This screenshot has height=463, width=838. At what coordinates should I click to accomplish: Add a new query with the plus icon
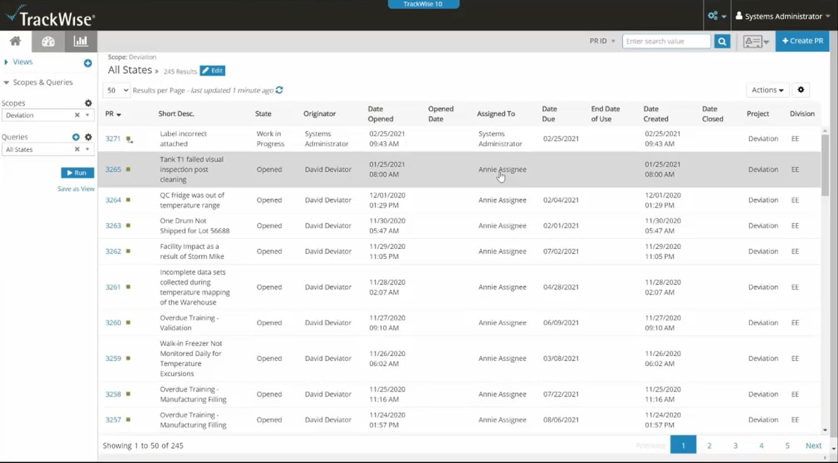[76, 137]
